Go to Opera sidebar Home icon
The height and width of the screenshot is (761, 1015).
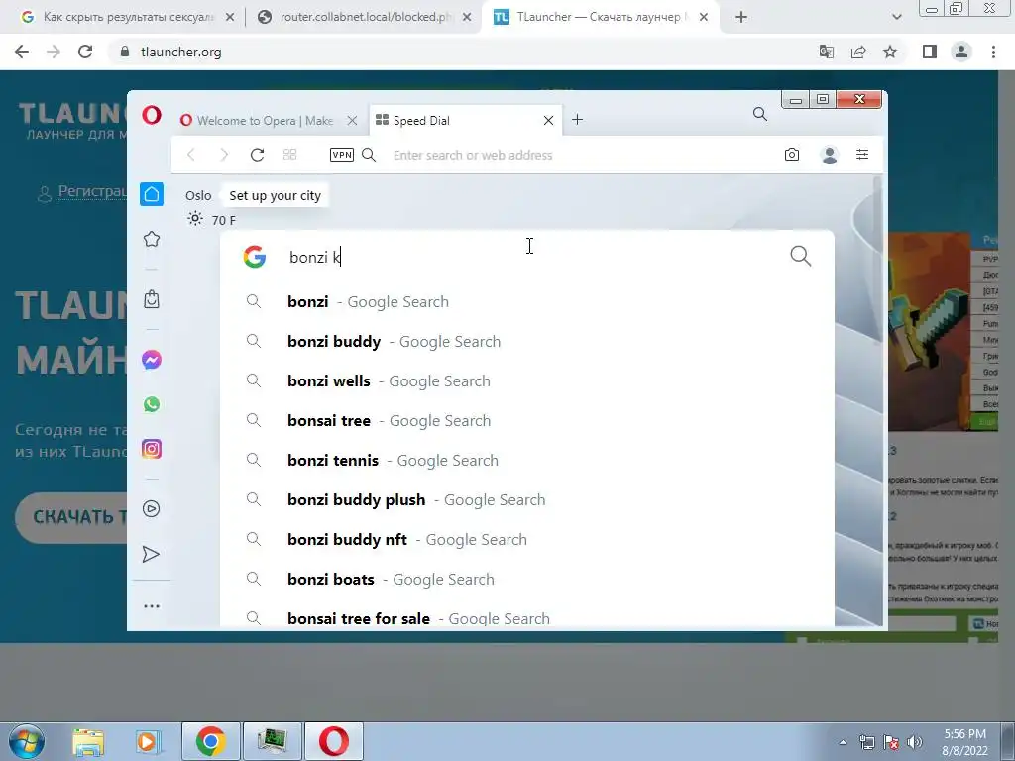click(x=152, y=194)
